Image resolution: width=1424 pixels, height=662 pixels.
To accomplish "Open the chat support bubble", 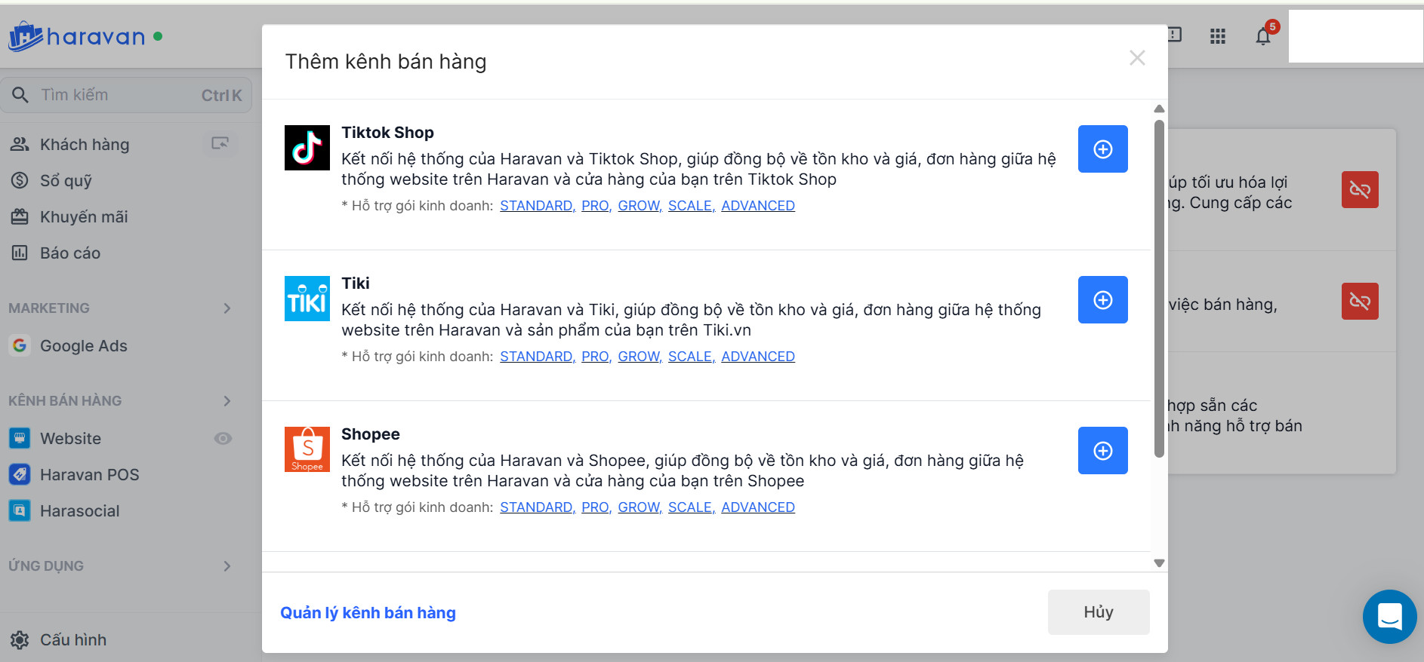I will (1389, 616).
